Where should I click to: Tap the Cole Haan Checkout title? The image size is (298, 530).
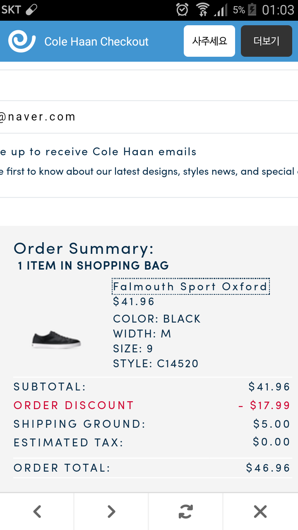tap(96, 41)
